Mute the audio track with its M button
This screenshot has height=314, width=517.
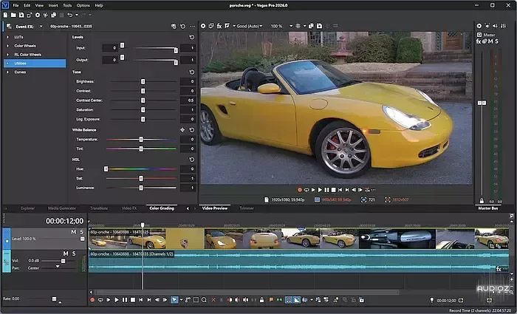pos(66,253)
